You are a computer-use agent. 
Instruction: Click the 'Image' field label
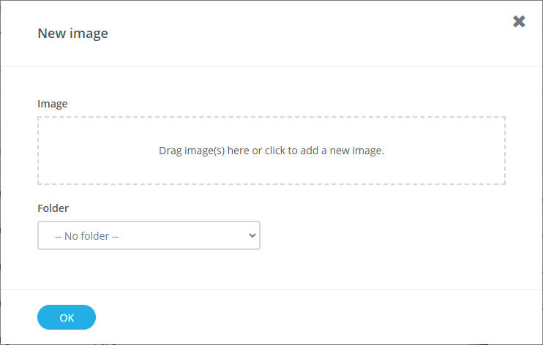point(53,104)
